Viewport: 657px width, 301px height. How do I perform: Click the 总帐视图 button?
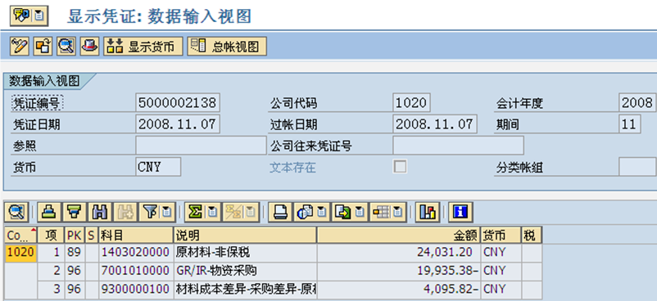[x=227, y=46]
